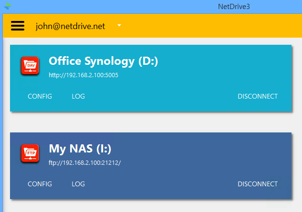Click the NetDrive app icon in title bar
This screenshot has height=212, width=302.
pos(7,7)
